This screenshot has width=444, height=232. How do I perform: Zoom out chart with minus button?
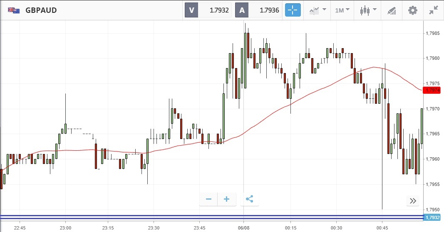coord(208,199)
